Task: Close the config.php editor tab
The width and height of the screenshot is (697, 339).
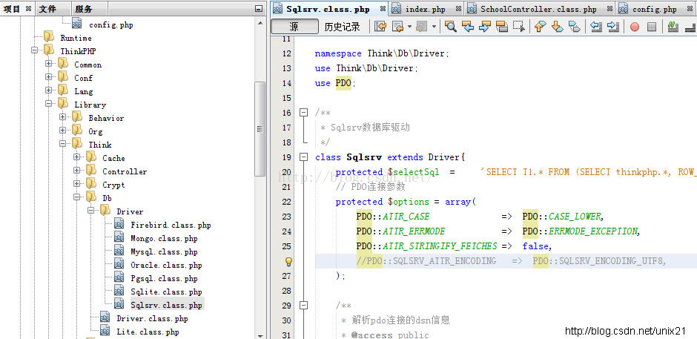Action: [x=690, y=9]
